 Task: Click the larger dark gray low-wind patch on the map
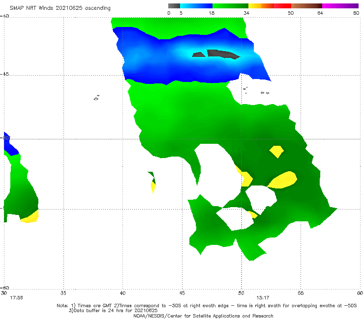click(223, 54)
